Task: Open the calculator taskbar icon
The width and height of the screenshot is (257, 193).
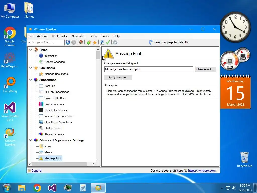Action: 83,188
